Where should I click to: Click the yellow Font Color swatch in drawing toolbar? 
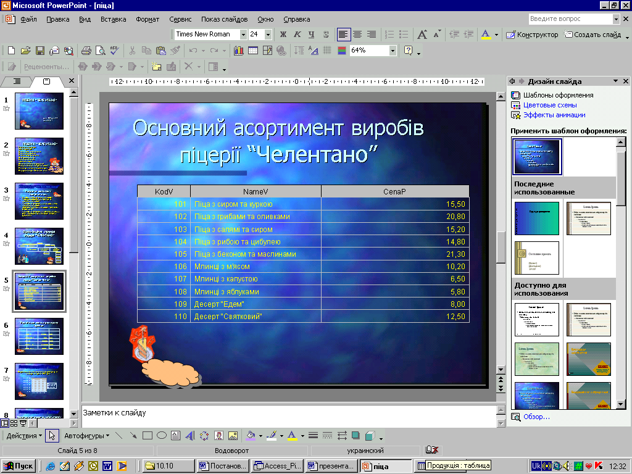292,435
